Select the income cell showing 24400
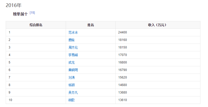The image size is (208, 107). click(x=122, y=32)
